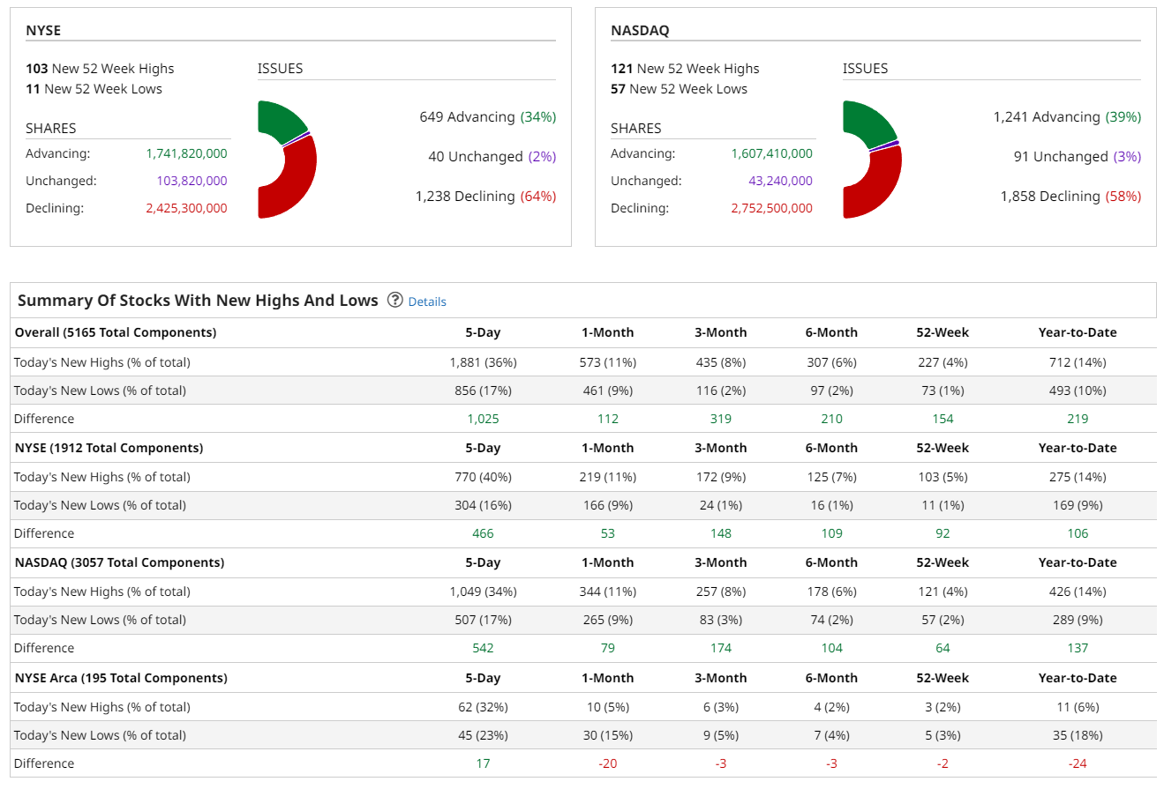
Task: Click '57 New 52 Week Lows' in NASDAQ panel
Action: pyautogui.click(x=679, y=89)
